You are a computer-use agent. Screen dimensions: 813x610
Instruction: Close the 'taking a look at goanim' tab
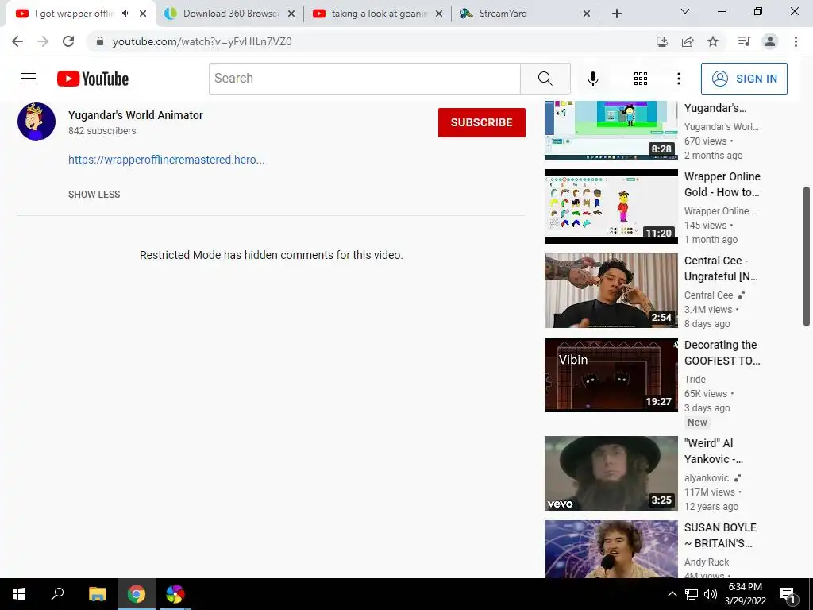(x=439, y=14)
